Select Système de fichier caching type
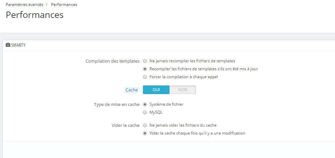This screenshot has width=335, height=158. click(x=145, y=104)
